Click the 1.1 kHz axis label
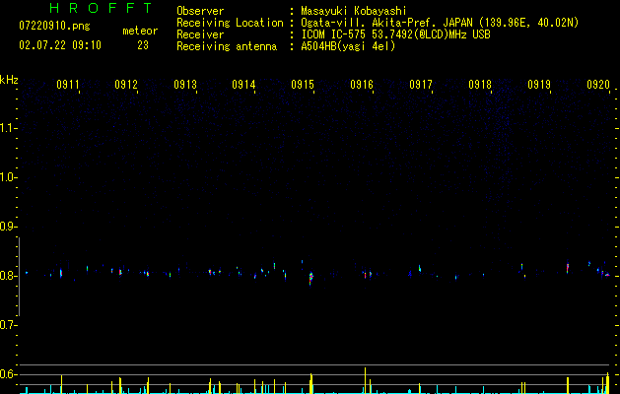 9,128
